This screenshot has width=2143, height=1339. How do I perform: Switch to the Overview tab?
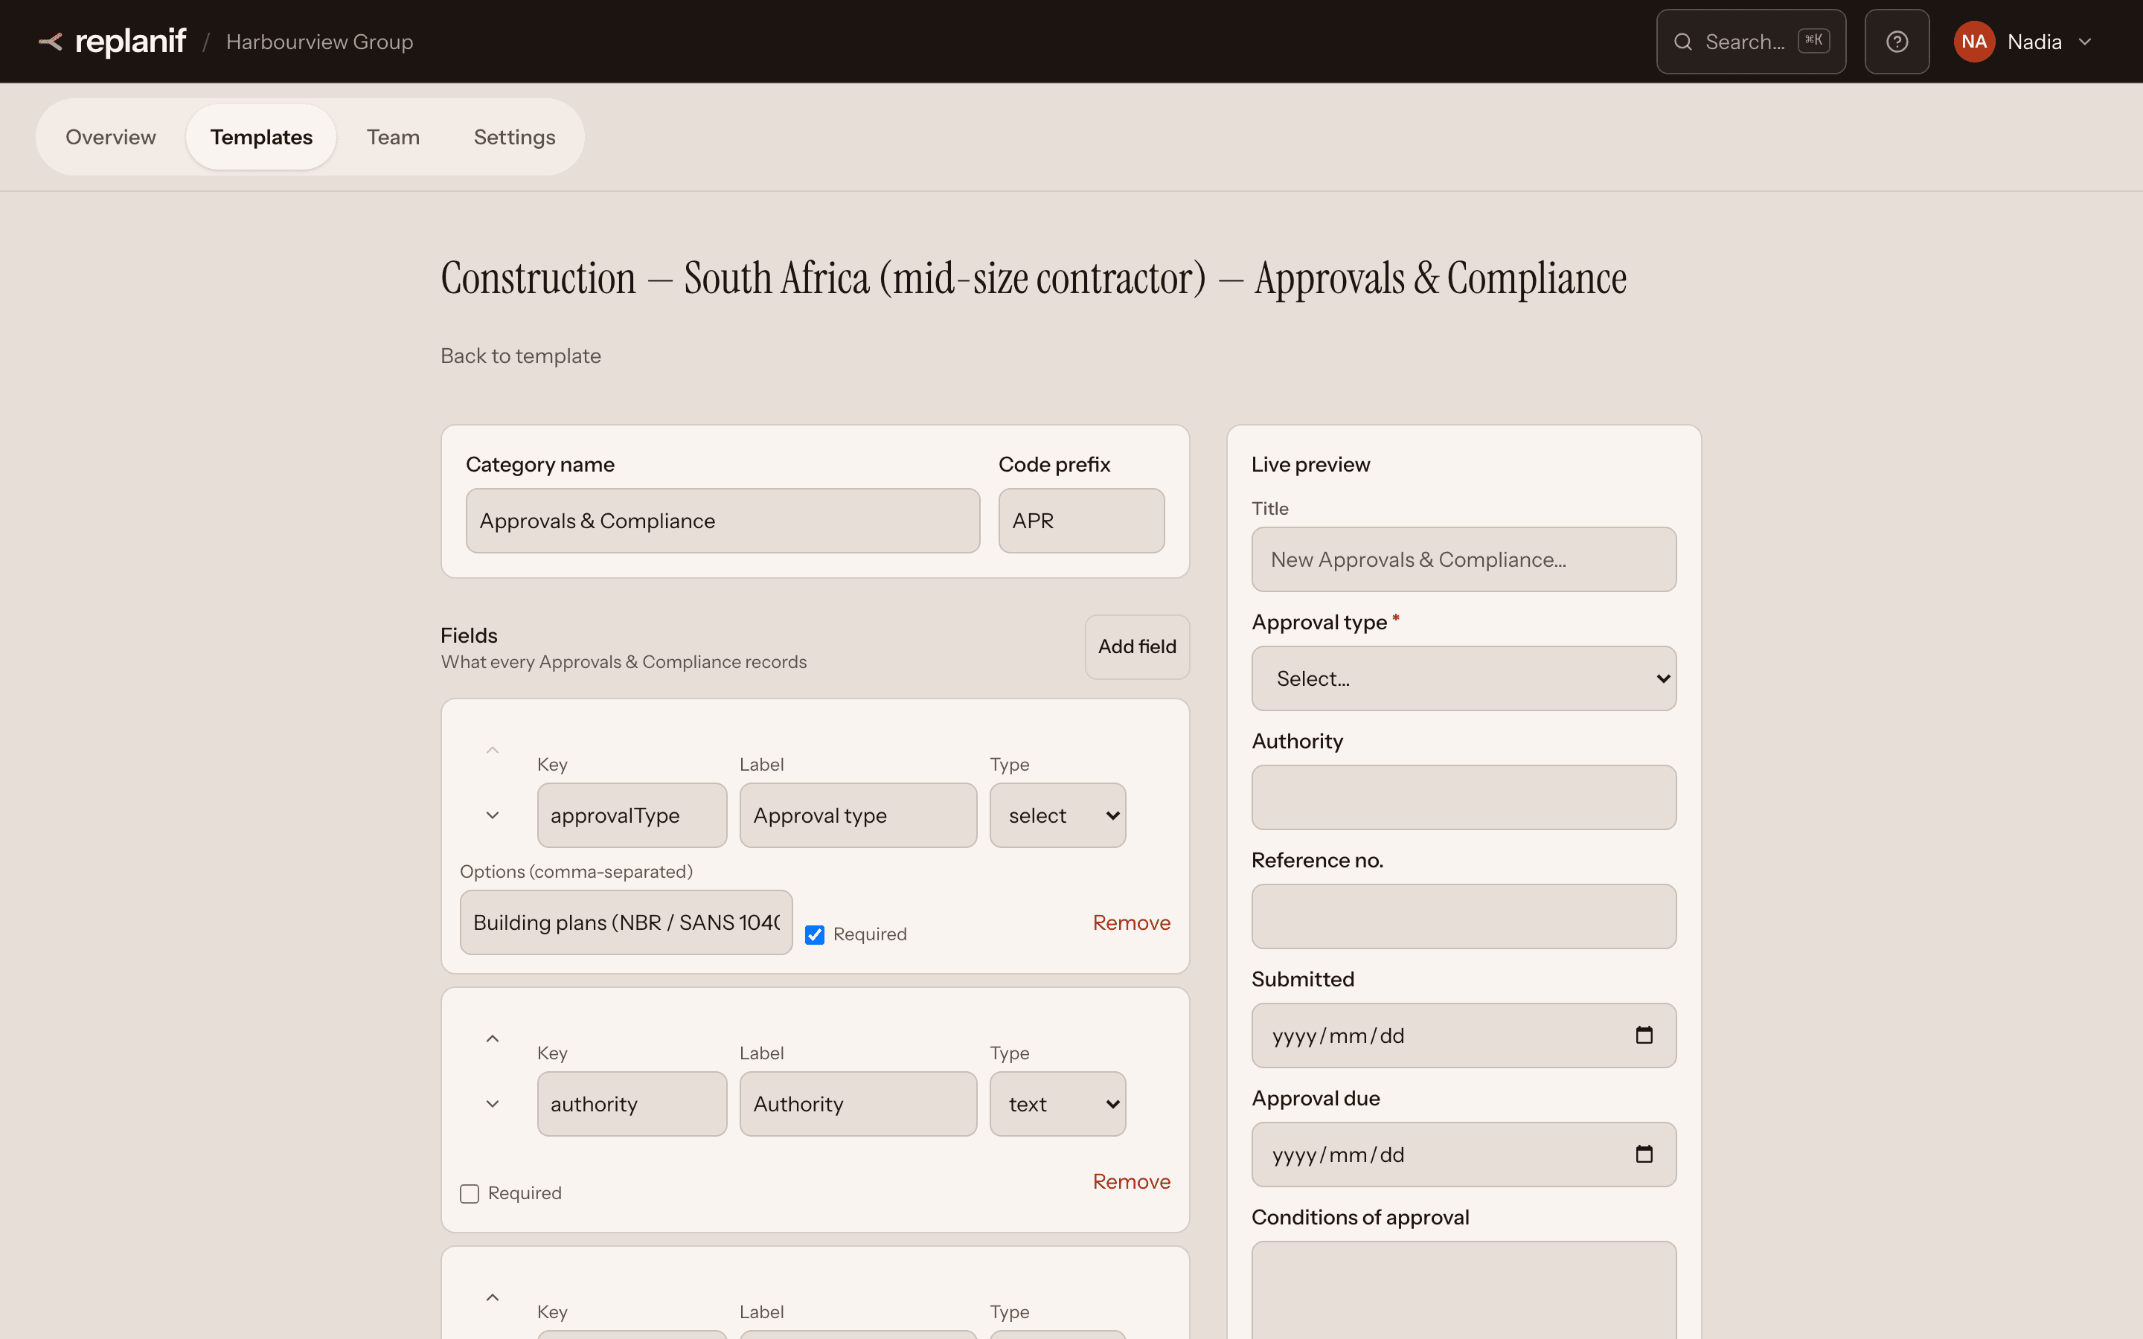click(111, 138)
